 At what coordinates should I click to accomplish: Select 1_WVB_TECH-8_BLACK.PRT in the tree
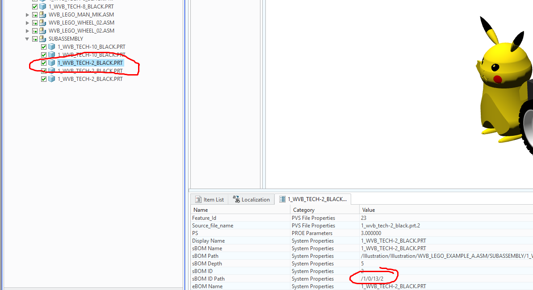[x=81, y=6]
